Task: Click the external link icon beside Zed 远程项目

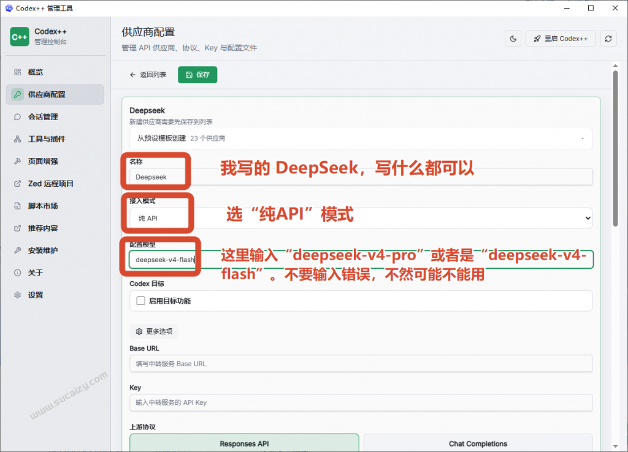Action: point(18,184)
